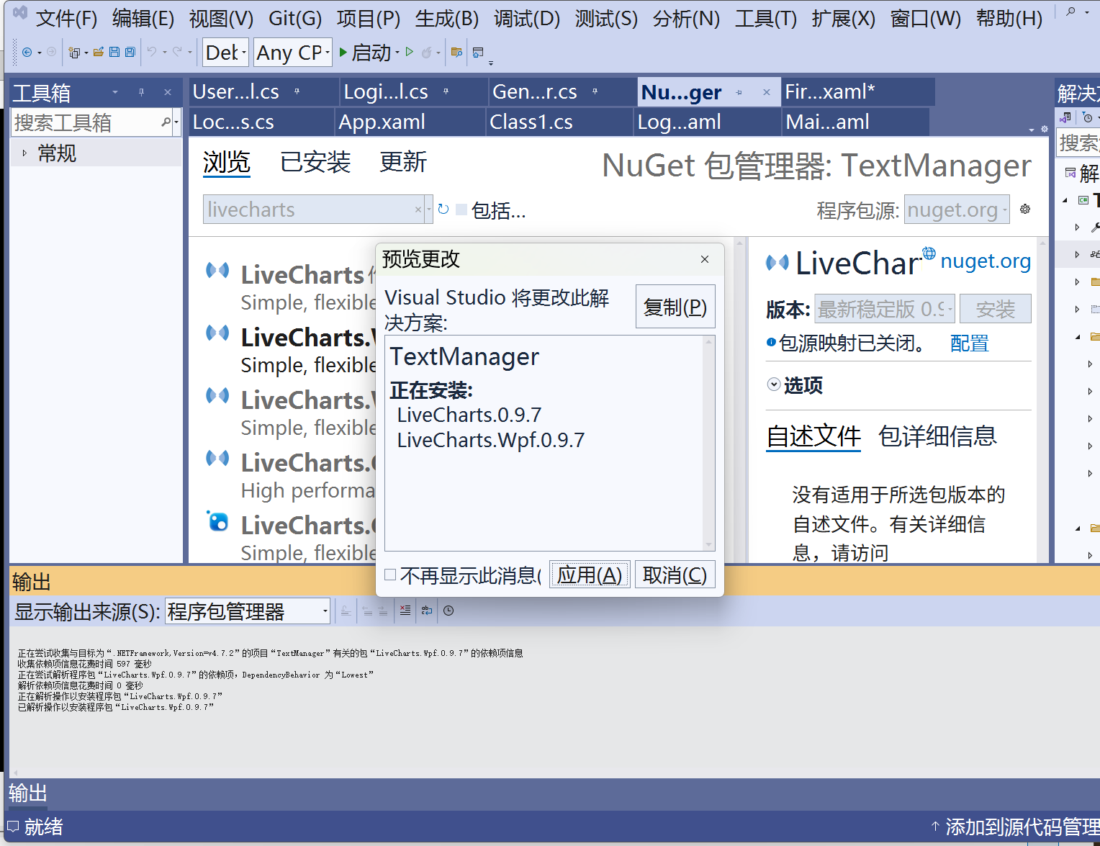Click the single-floppy save icon
Screen dimensions: 1100x846
[x=114, y=52]
